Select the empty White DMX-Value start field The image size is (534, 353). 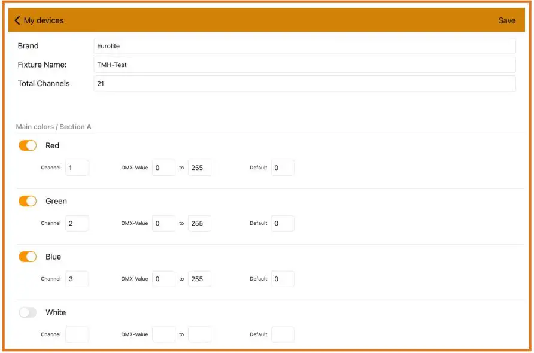click(163, 334)
